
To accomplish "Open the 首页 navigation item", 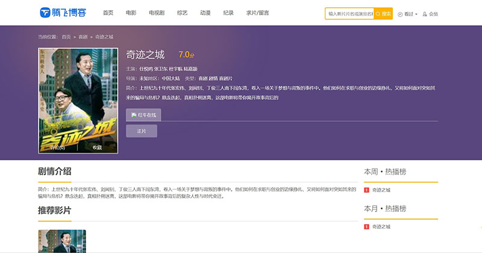I will tap(108, 13).
